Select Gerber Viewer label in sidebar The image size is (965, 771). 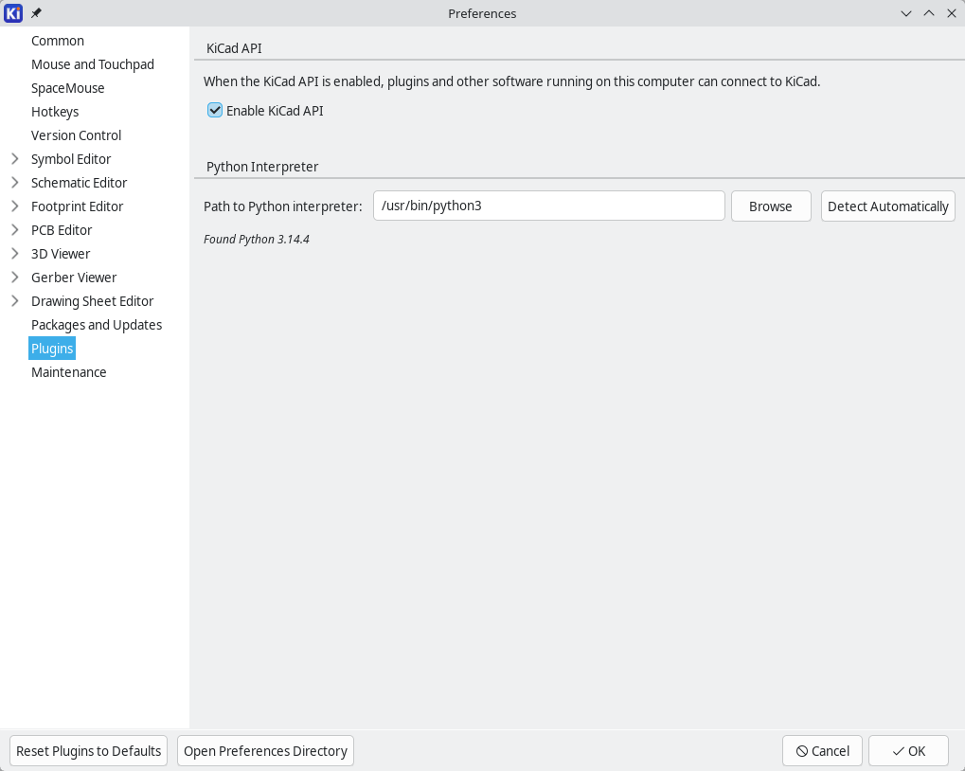(74, 278)
